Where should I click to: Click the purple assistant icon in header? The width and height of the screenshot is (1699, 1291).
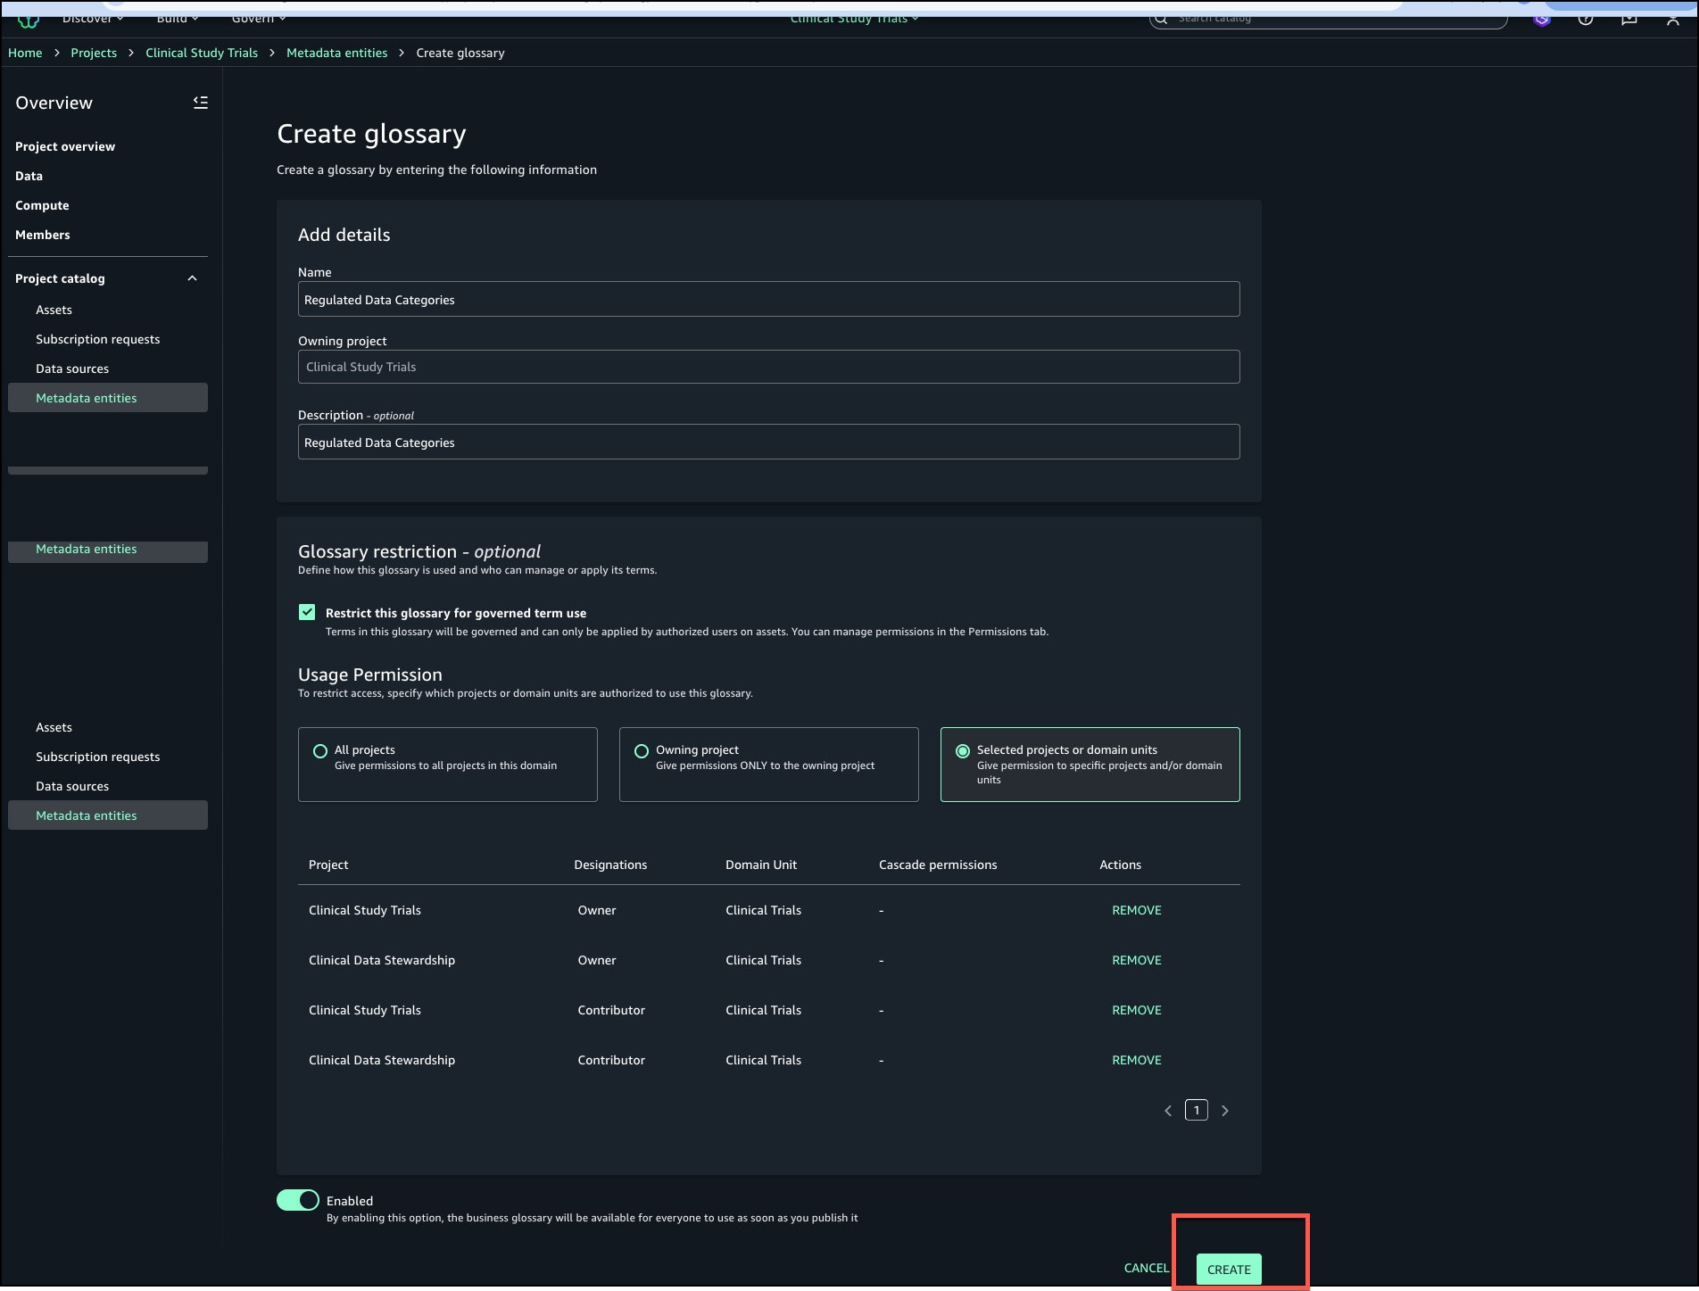(1542, 19)
